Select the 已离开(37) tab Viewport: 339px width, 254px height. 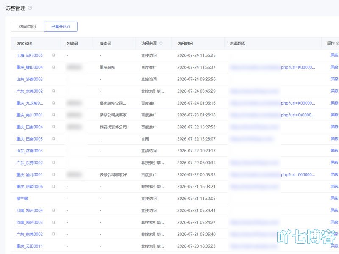[61, 27]
